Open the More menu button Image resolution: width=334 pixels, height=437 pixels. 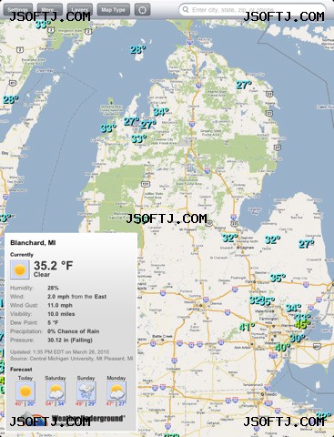[50, 10]
